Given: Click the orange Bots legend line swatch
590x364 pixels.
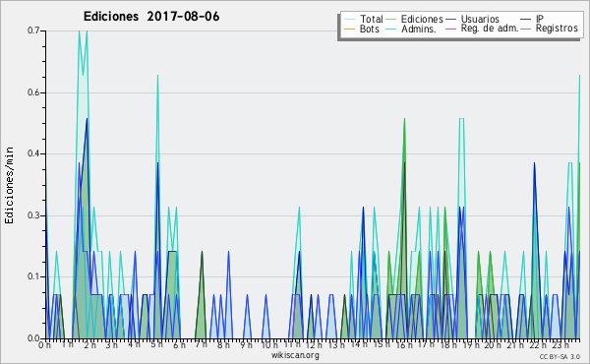Looking at the screenshot, I should click(x=349, y=29).
